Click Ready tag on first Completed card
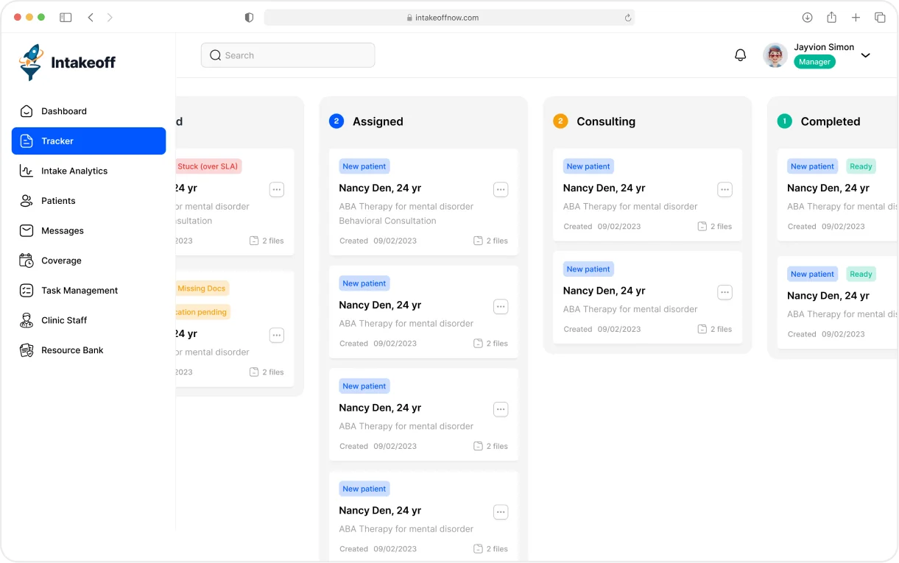The image size is (899, 563). (861, 166)
